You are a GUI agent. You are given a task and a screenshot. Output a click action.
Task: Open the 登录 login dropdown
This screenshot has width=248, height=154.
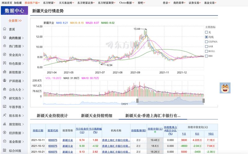click(166, 3)
